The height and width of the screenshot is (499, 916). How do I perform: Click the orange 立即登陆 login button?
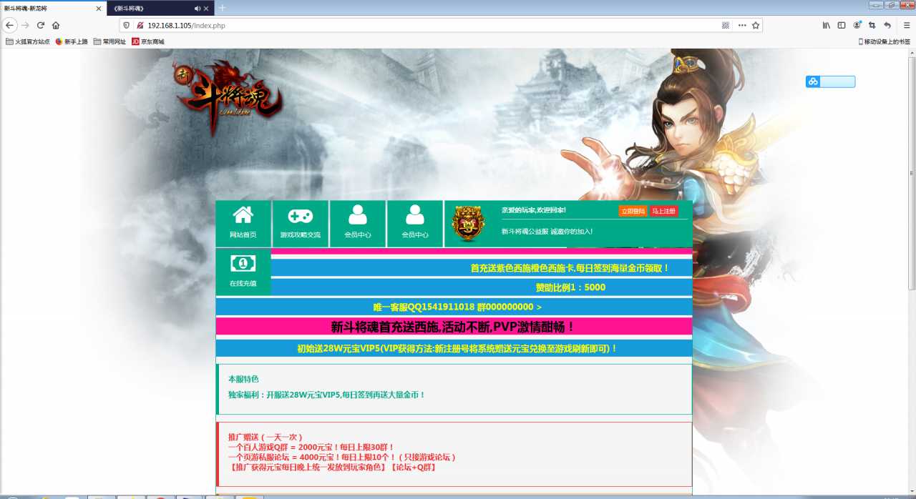[x=633, y=211]
